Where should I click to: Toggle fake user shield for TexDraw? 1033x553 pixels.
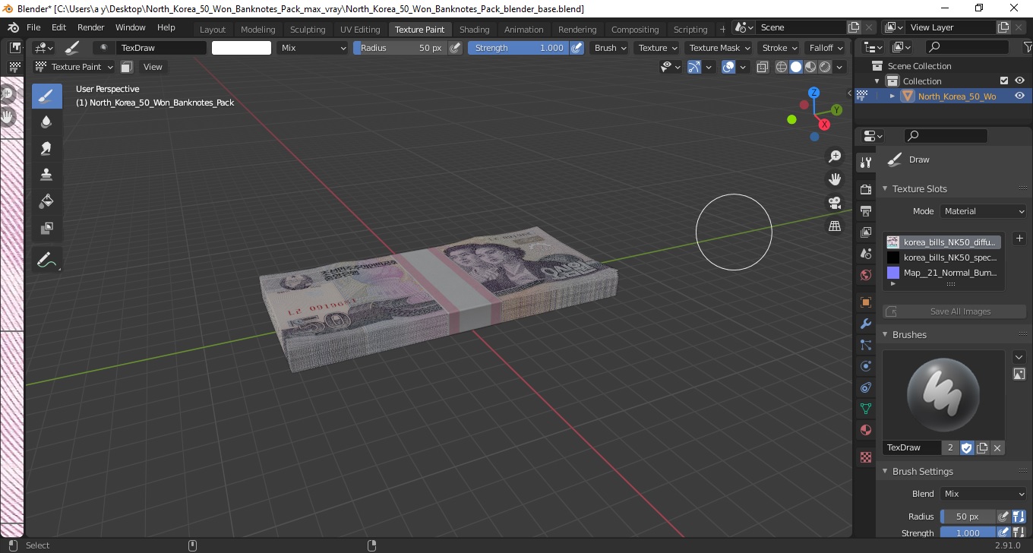click(x=967, y=448)
